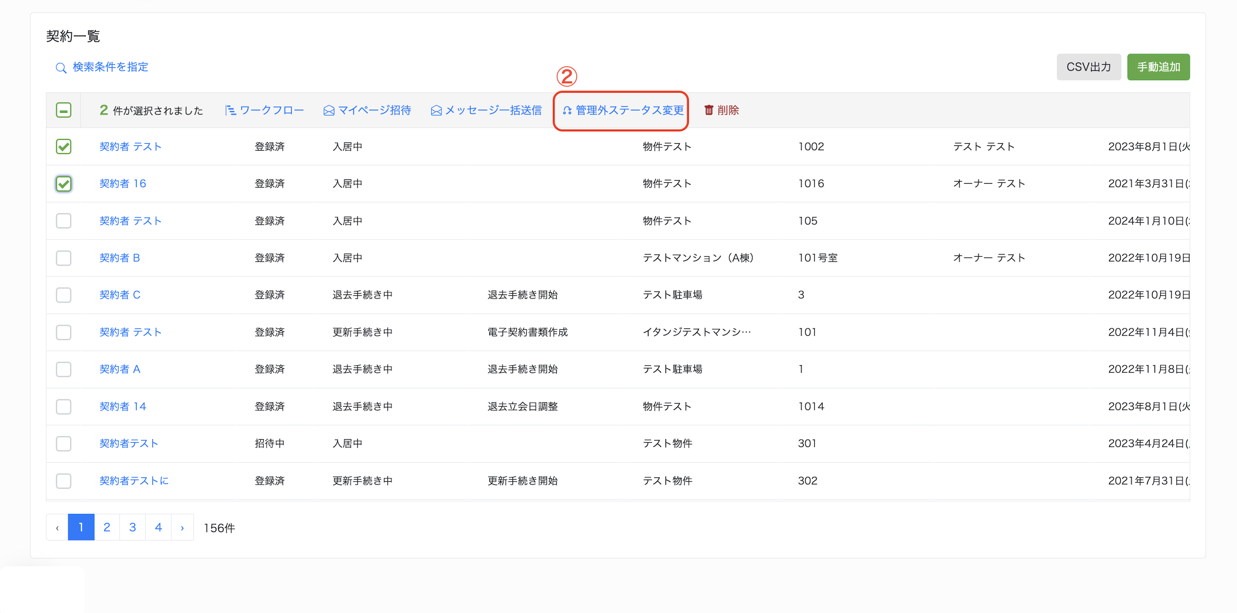The height and width of the screenshot is (613, 1237).
Task: Check the 契約者 B row checkbox
Action: point(64,258)
